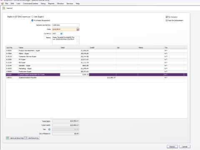
Task: Click the table's Memo column header
Action: pos(151,47)
